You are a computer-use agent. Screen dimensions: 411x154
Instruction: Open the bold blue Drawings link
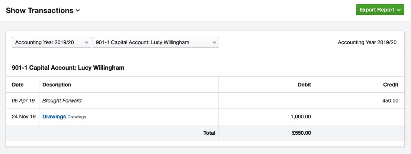click(x=54, y=117)
